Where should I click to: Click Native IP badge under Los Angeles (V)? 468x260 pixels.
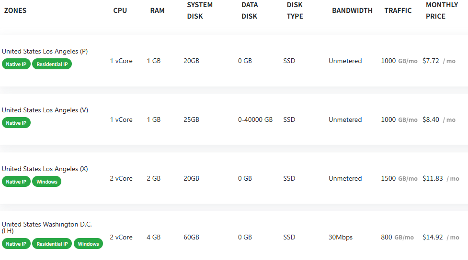point(16,123)
